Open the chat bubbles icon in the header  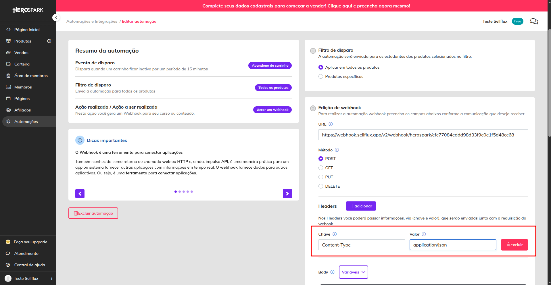coord(534,21)
